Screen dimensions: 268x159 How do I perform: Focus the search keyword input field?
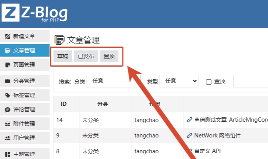(250, 81)
